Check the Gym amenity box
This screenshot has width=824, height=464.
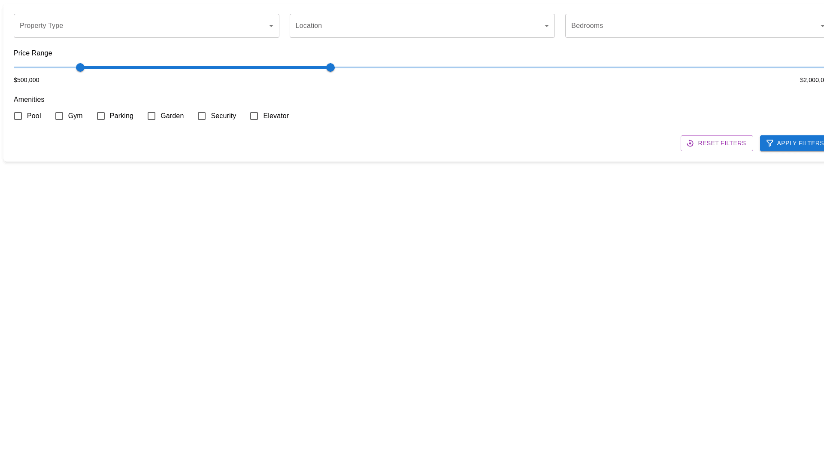[59, 116]
